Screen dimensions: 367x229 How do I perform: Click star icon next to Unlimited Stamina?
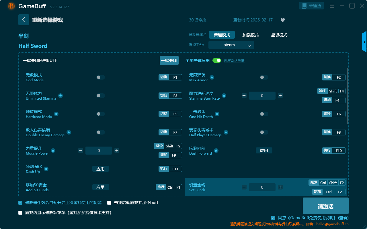[60, 96]
